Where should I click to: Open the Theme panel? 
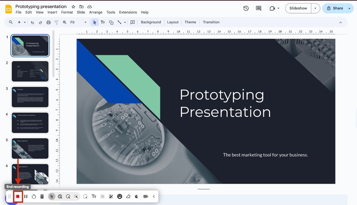(190, 22)
